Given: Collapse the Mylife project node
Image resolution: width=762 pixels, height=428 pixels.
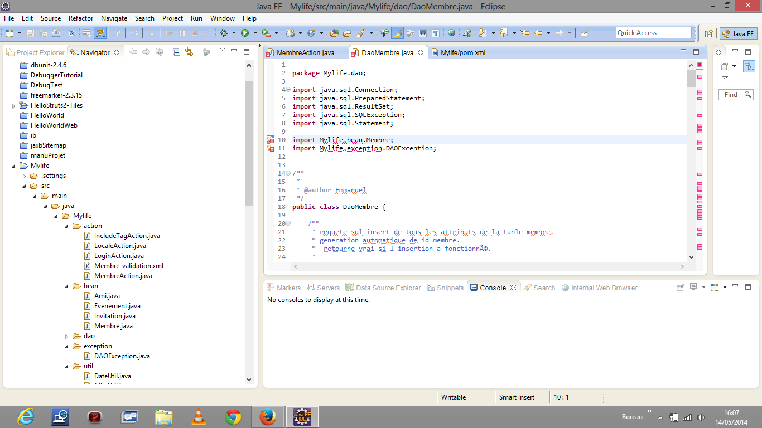Looking at the screenshot, I should (13, 166).
